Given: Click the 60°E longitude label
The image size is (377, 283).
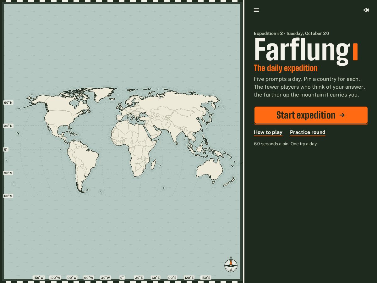Looking at the screenshot, I should (156, 278).
